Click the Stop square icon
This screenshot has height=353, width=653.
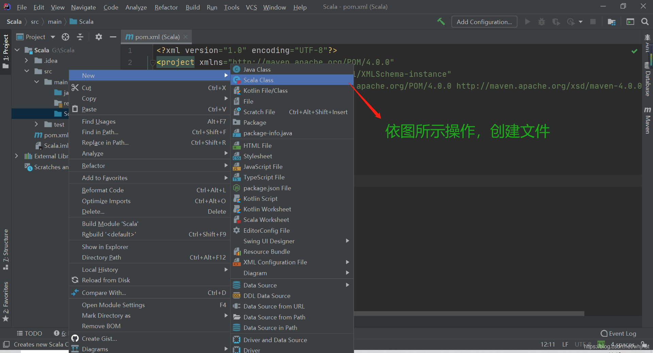pos(593,22)
